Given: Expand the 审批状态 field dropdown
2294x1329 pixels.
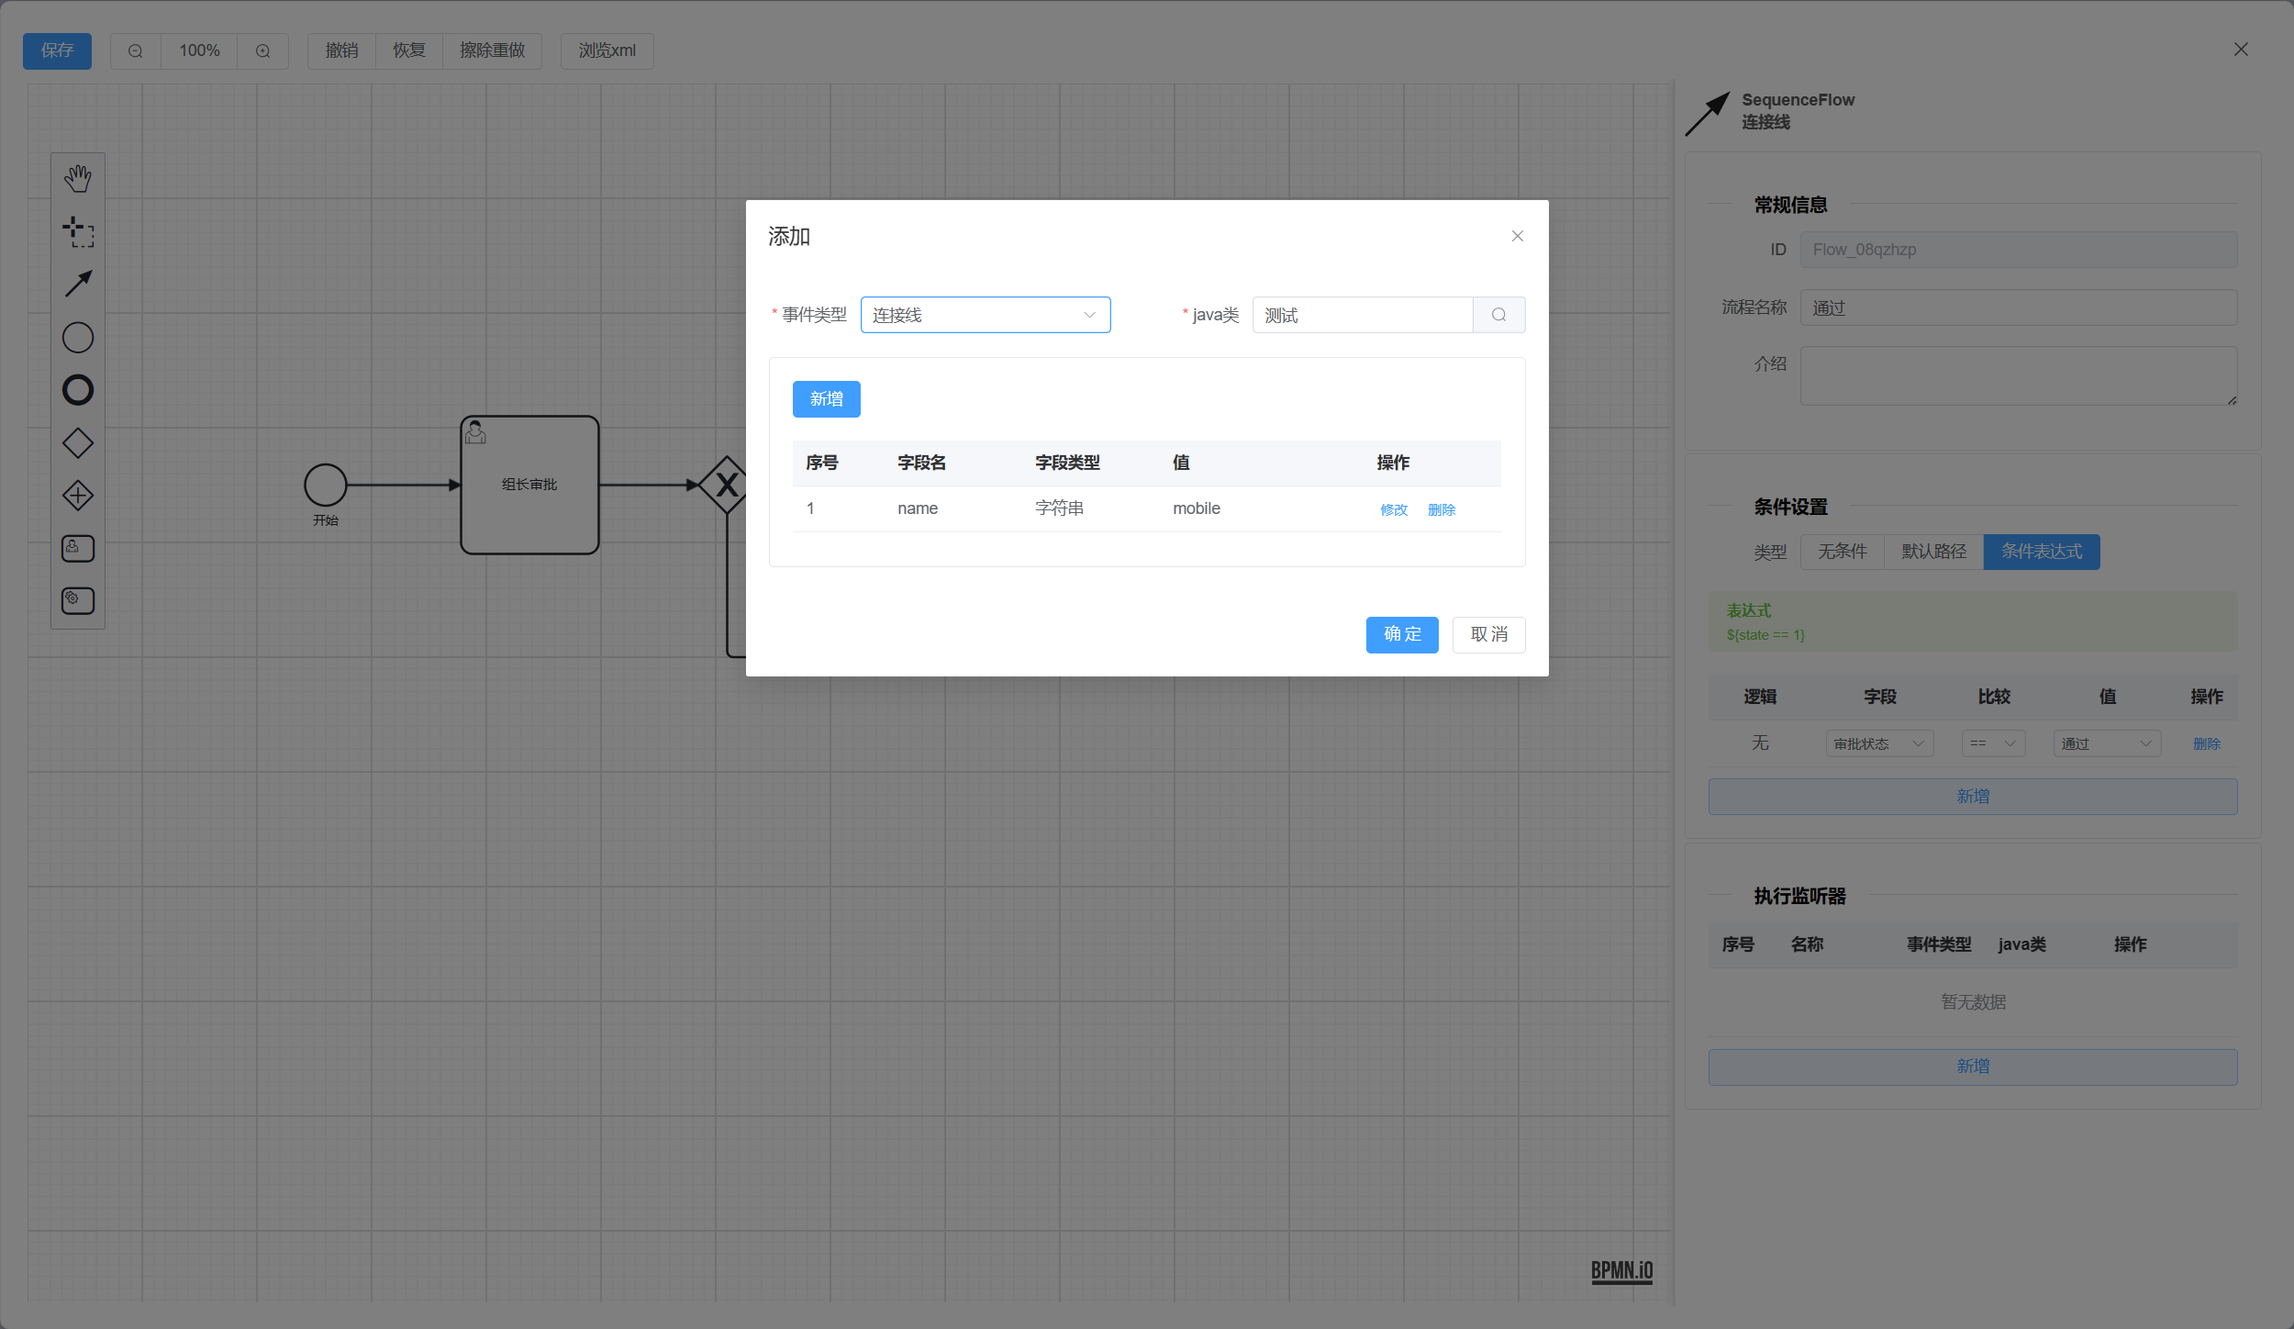Looking at the screenshot, I should pyautogui.click(x=1878, y=743).
